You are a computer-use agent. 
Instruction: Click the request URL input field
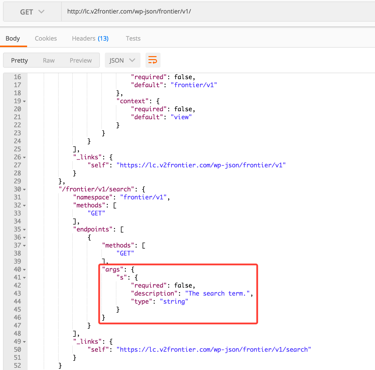pyautogui.click(x=218, y=12)
